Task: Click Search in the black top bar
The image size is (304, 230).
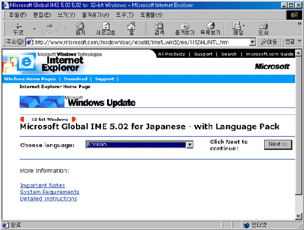Action: pos(229,54)
